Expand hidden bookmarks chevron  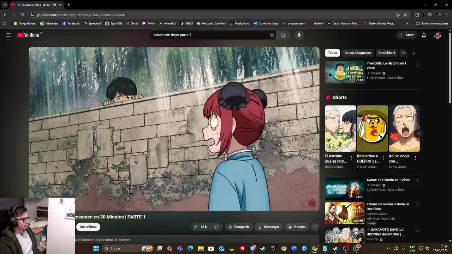pyautogui.click(x=406, y=24)
